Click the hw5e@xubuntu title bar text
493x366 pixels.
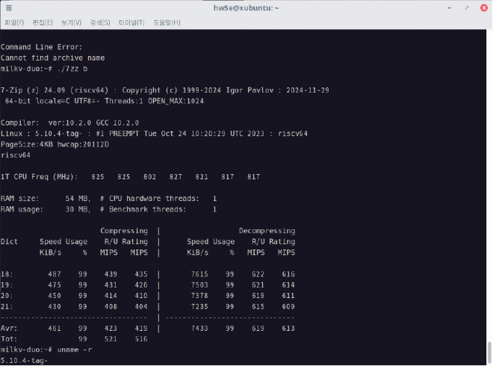tap(246, 7)
